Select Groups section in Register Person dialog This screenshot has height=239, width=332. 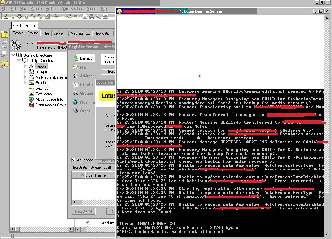coord(83,94)
